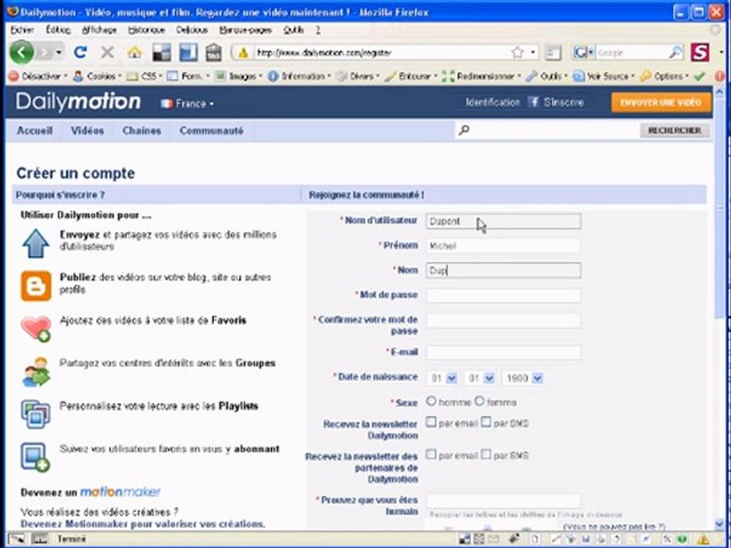The image size is (731, 548).
Task: Click the Désactiver icon in the developer toolbar
Action: [14, 76]
